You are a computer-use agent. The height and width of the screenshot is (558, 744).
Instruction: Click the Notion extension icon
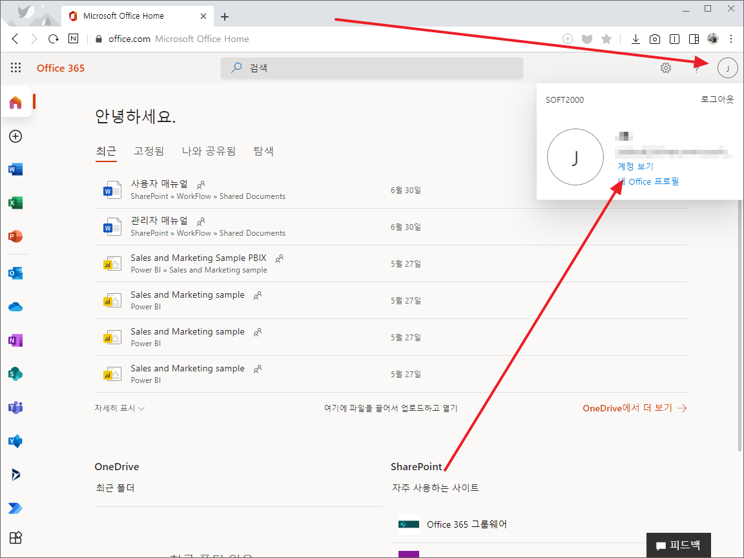pyautogui.click(x=74, y=39)
